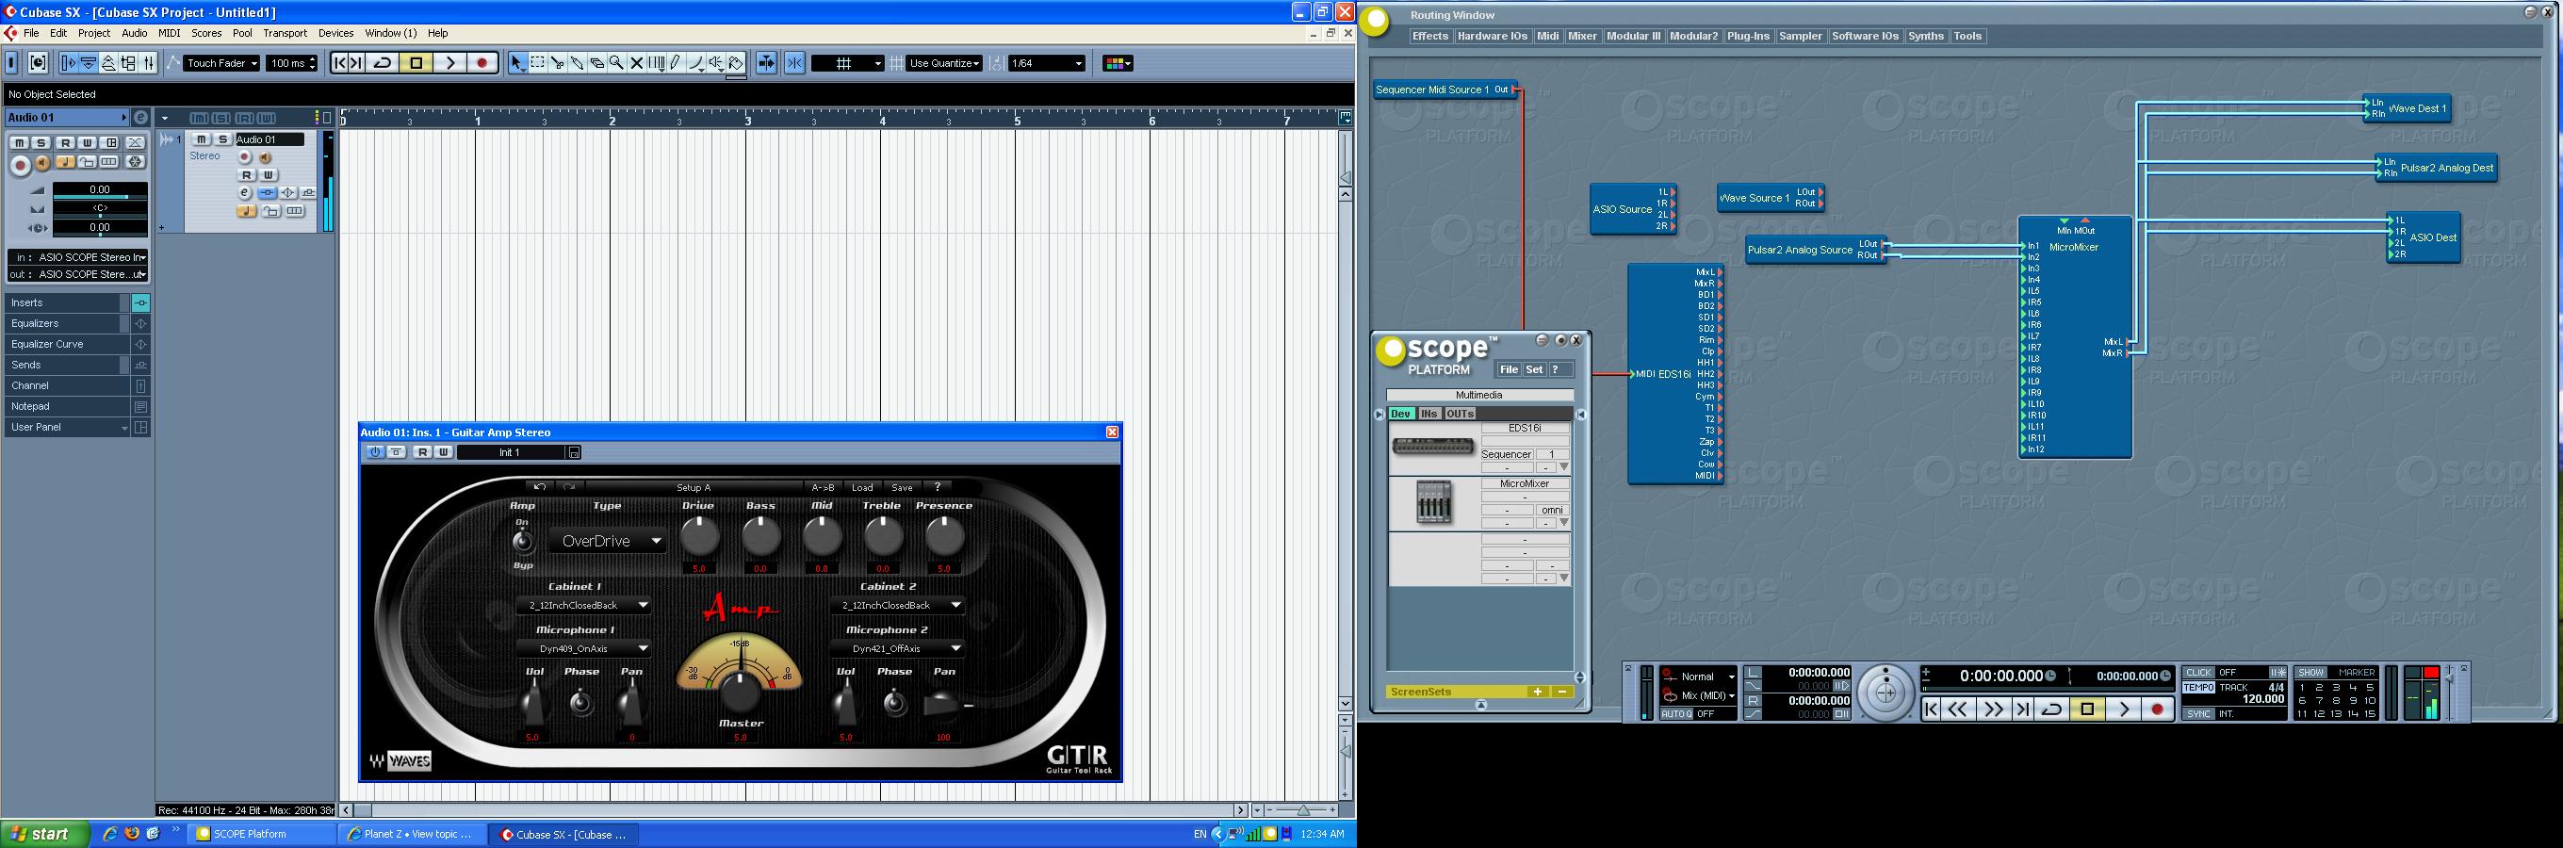Image resolution: width=2563 pixels, height=848 pixels.
Task: Switch to the OUTs tab in Scope panel
Action: point(1460,414)
